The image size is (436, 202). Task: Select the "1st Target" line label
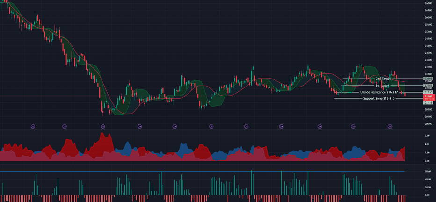click(x=382, y=86)
